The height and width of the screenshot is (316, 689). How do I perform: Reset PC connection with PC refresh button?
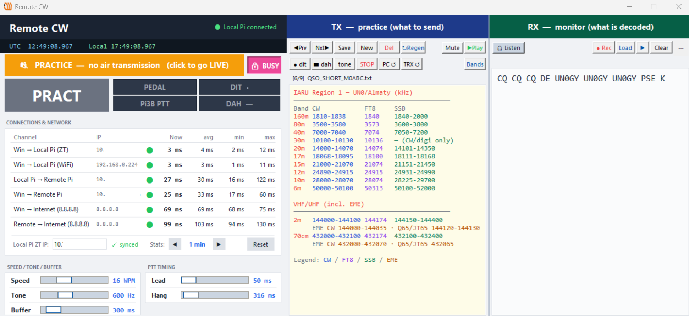(x=389, y=64)
